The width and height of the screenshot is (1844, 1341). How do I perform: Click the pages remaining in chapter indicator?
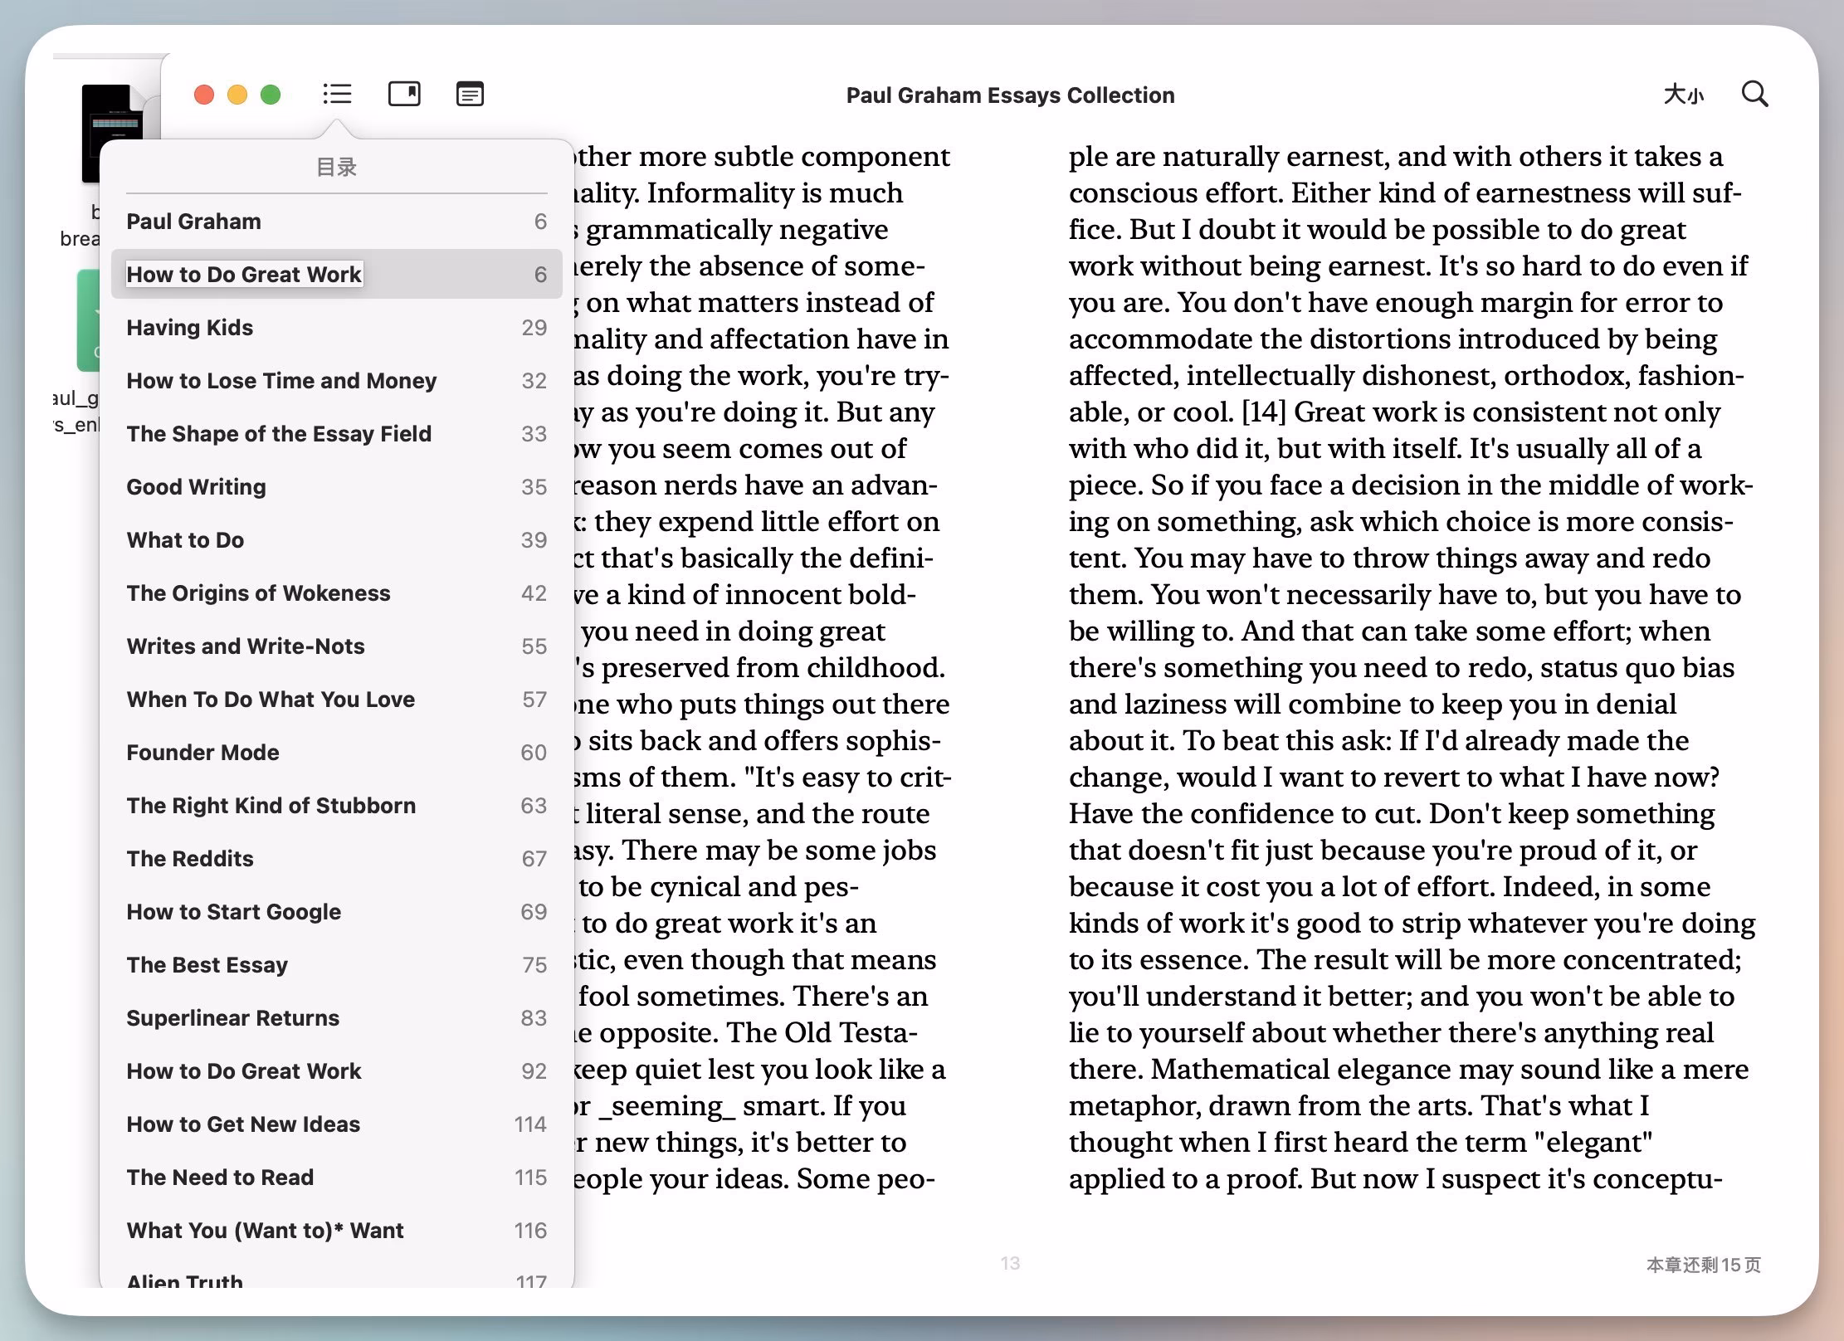[1703, 1265]
